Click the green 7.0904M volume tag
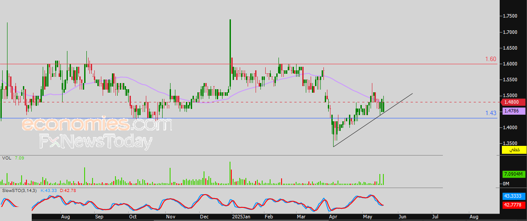This screenshot has height=221, width=527. click(514, 174)
